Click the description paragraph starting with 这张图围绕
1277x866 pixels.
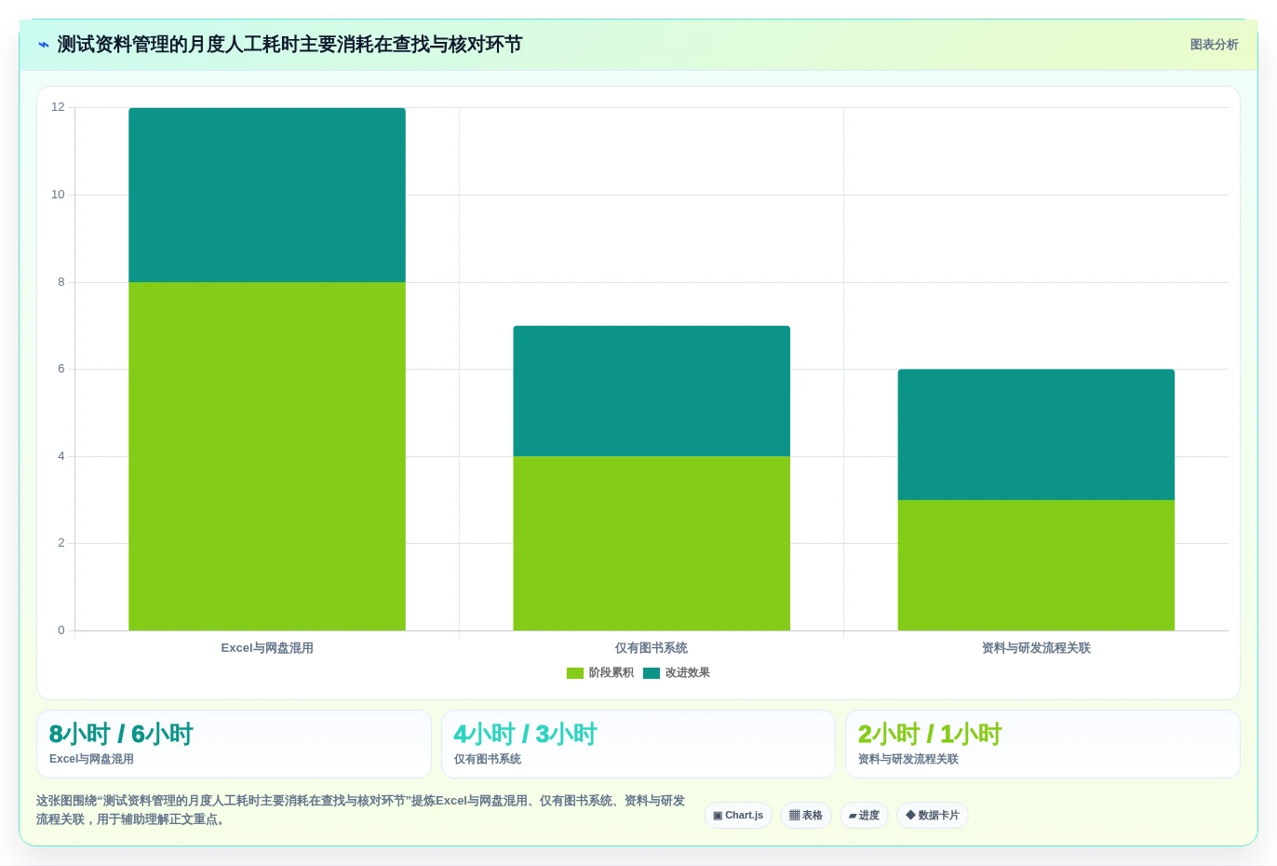click(361, 810)
